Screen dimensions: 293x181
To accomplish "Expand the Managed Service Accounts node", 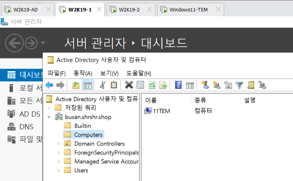I will click(x=59, y=162).
